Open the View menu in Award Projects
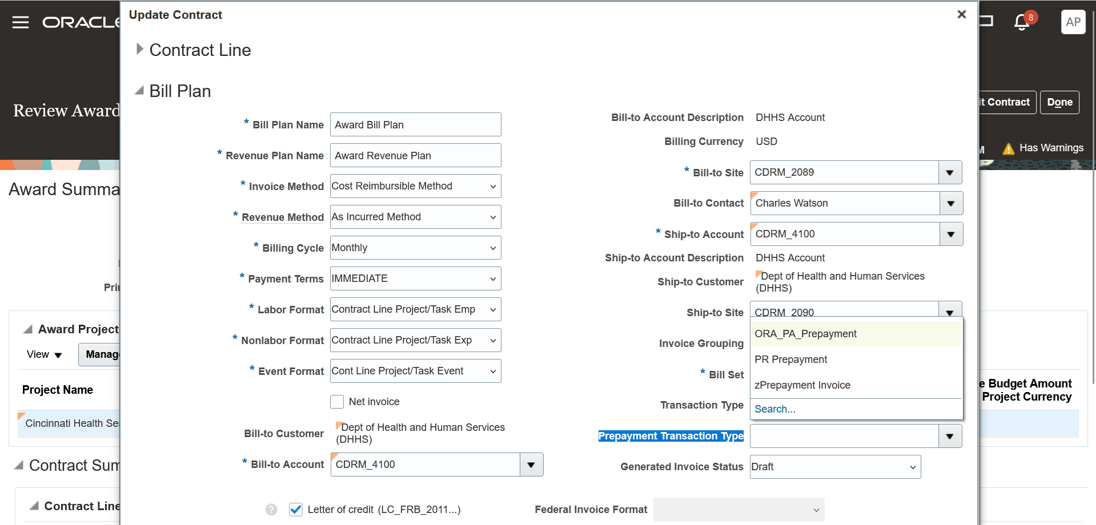 [44, 354]
